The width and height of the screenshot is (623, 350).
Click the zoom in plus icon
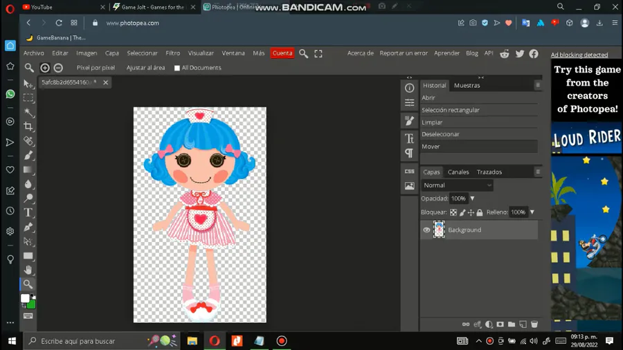(x=45, y=68)
